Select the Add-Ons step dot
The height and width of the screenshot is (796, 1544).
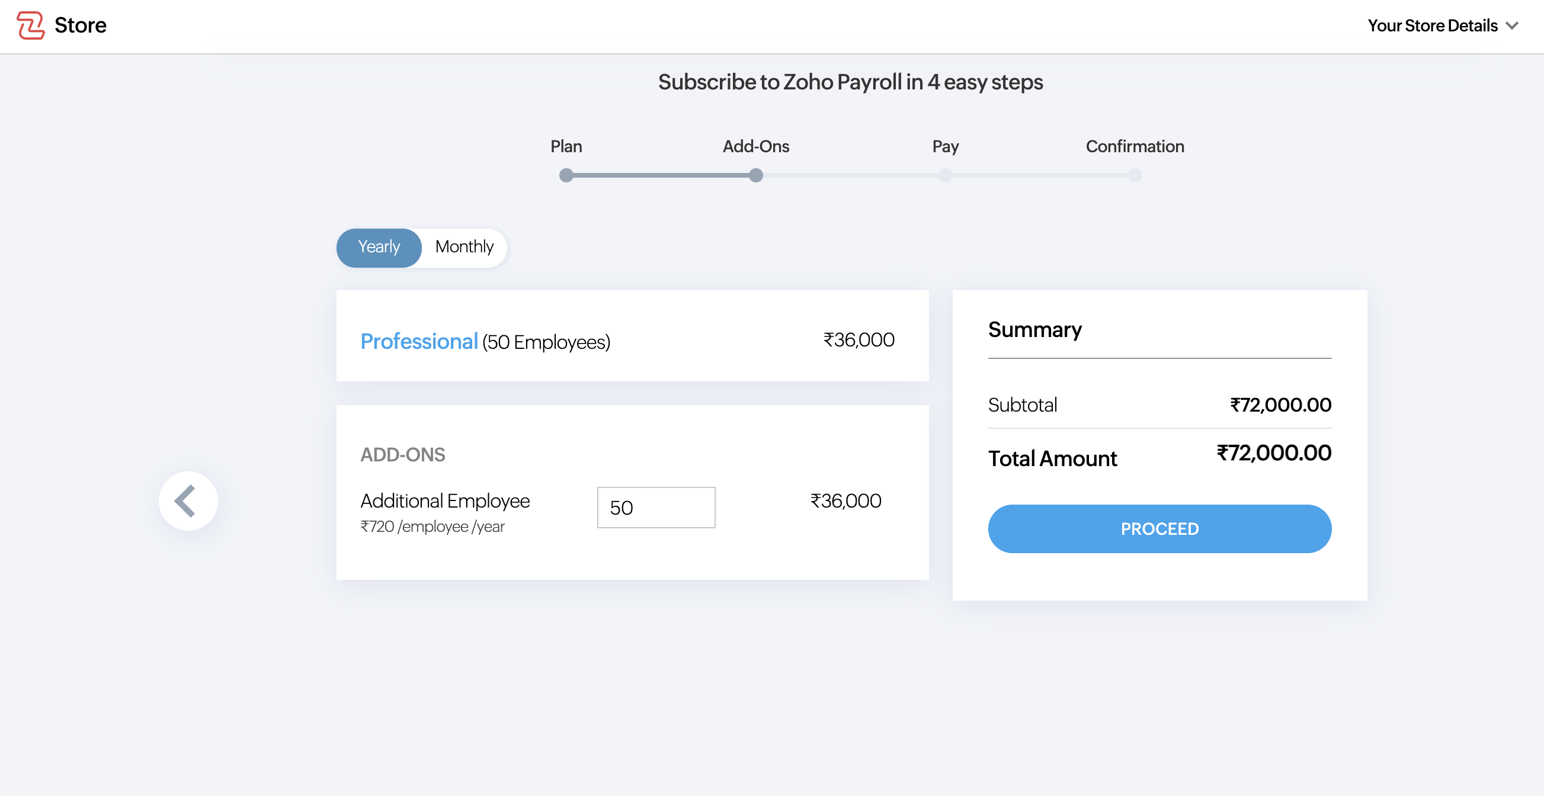point(756,175)
